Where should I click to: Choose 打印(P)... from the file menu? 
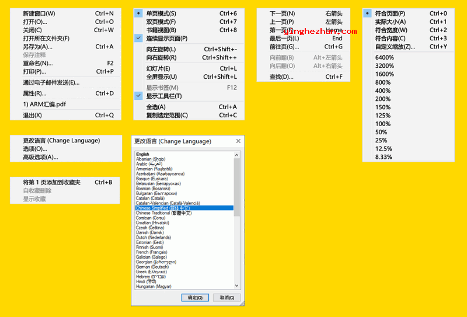tap(35, 71)
